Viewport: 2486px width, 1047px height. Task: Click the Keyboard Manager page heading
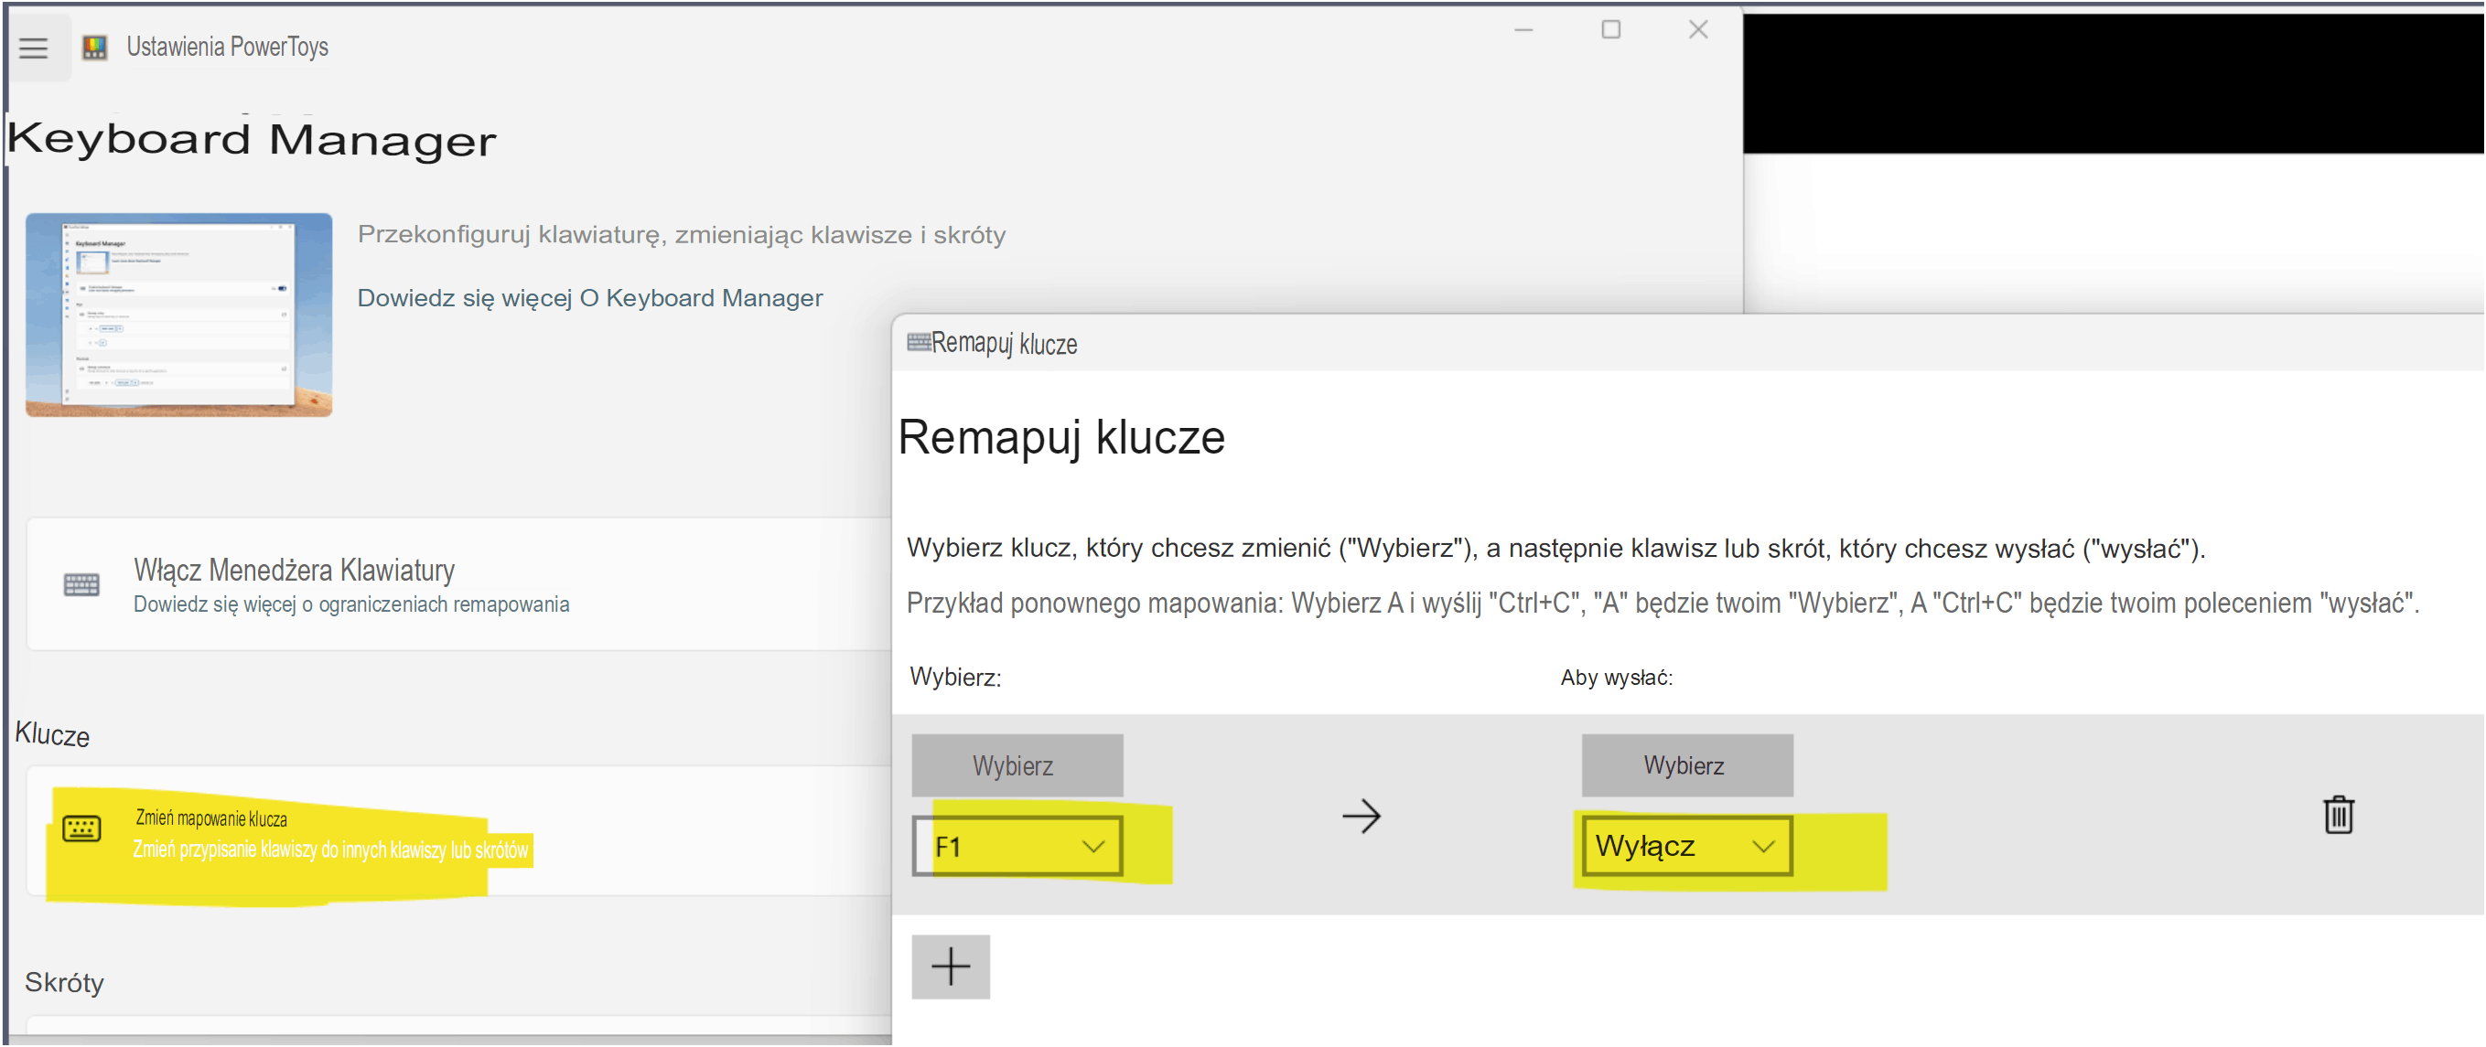click(x=252, y=140)
